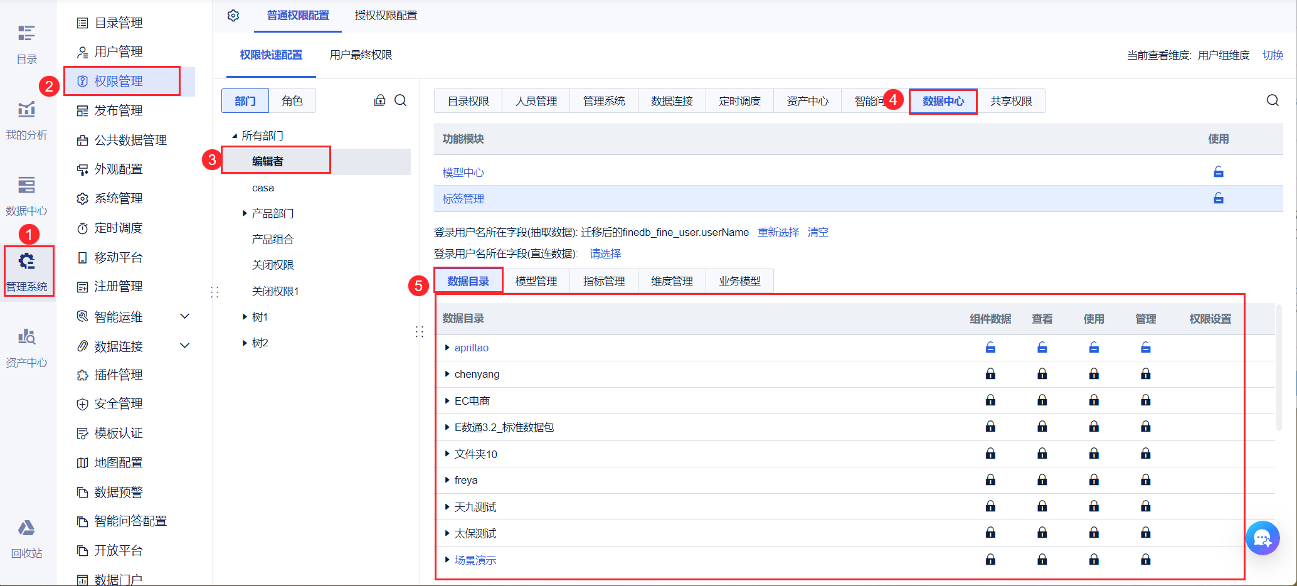Toggle 使用 lock for chenyang
This screenshot has width=1297, height=586.
point(1094,374)
